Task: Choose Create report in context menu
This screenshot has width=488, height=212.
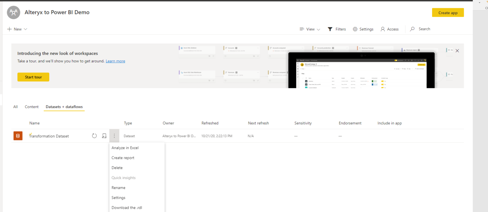Action: [123, 158]
